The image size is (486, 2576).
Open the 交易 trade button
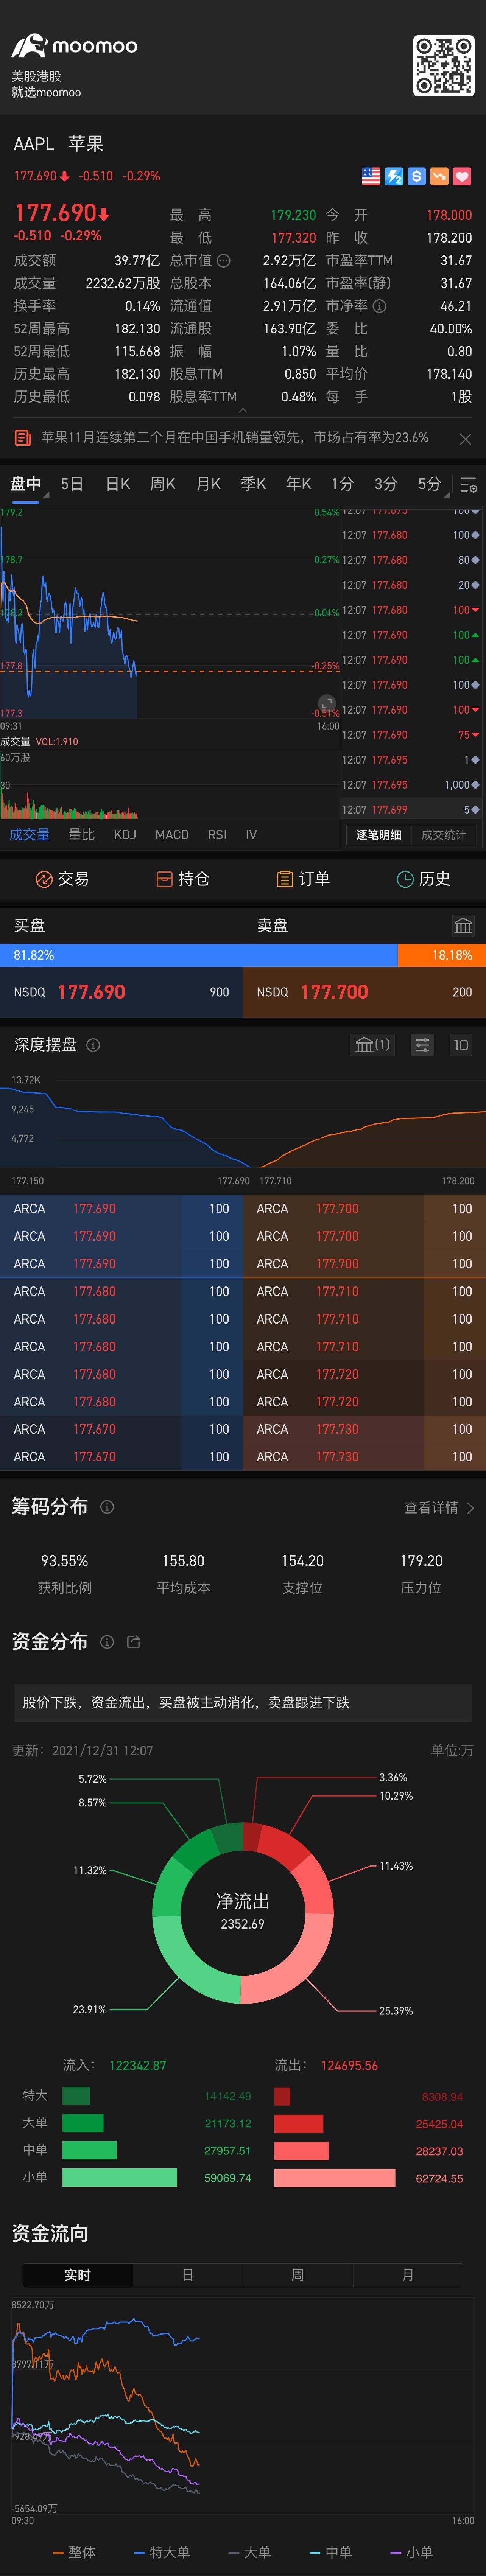[62, 879]
